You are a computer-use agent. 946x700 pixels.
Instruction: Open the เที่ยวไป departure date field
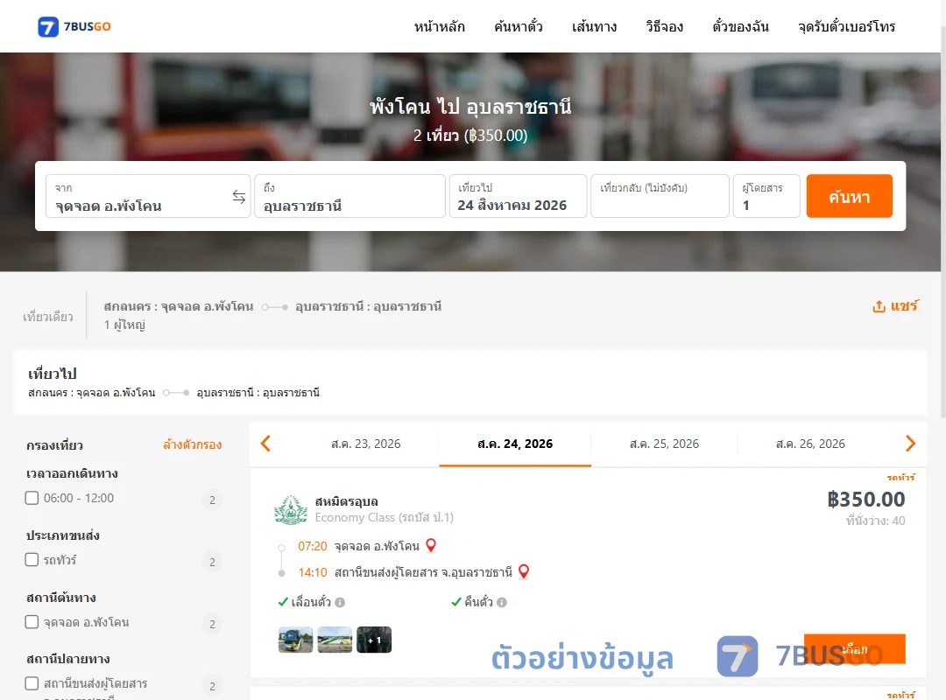519,197
